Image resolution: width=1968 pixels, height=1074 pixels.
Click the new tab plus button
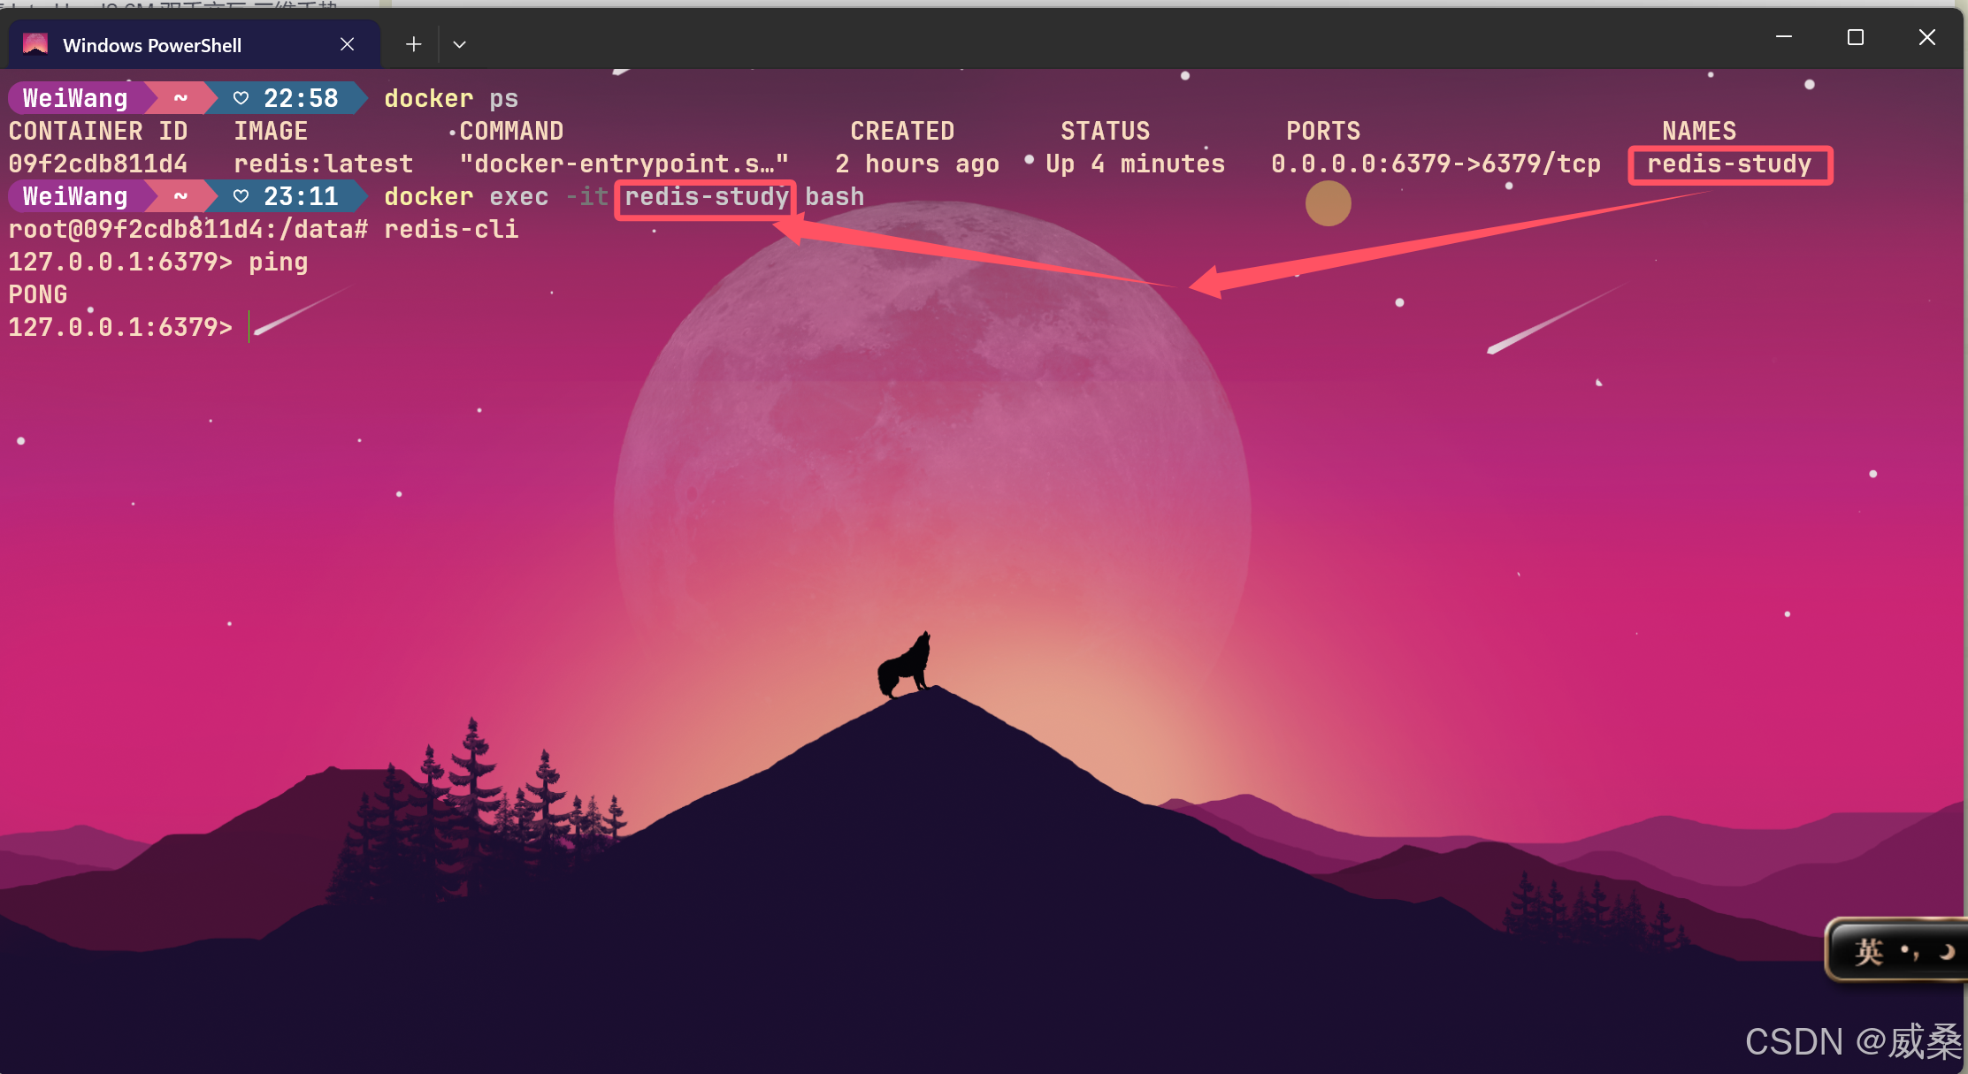(411, 43)
